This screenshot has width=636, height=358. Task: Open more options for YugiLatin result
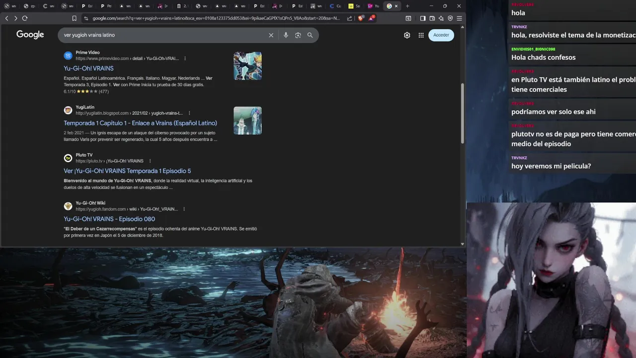click(x=189, y=113)
